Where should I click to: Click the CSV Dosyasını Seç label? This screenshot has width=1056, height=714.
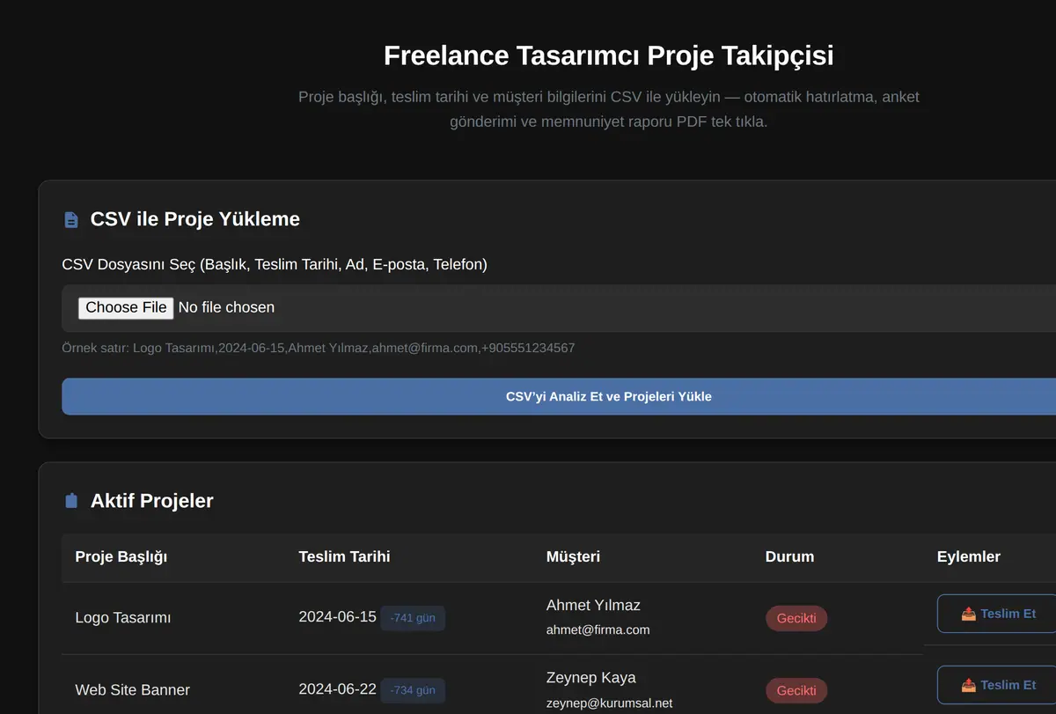tap(275, 264)
